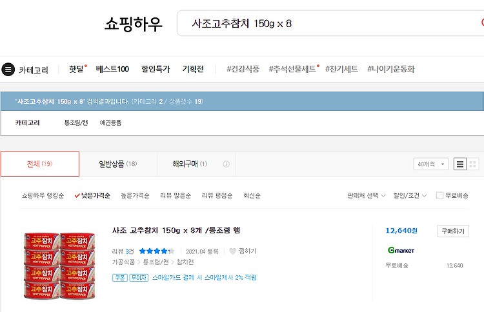The width and height of the screenshot is (484, 312).
Task: Click the 구매하기 button
Action: (x=453, y=231)
